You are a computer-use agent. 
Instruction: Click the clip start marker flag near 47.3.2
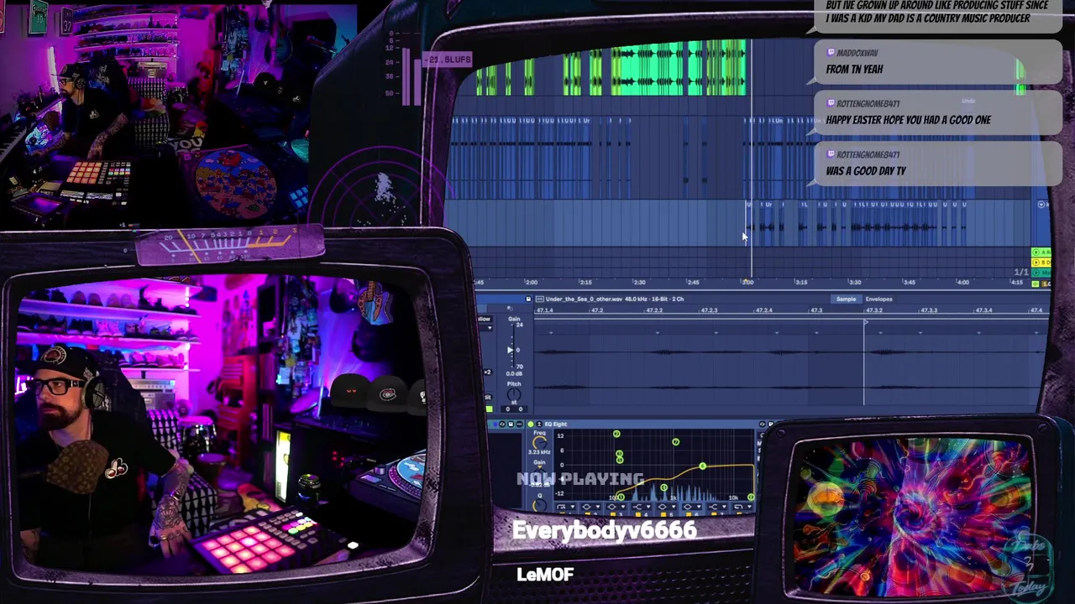tap(866, 322)
